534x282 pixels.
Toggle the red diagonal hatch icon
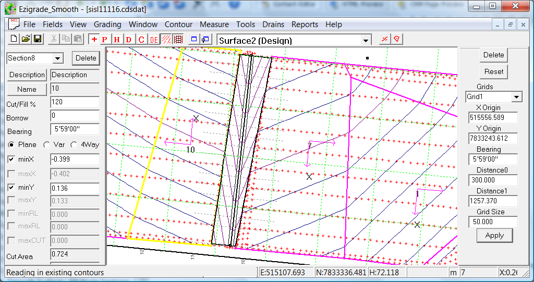point(166,40)
